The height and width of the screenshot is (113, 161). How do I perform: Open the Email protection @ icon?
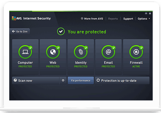point(108,52)
